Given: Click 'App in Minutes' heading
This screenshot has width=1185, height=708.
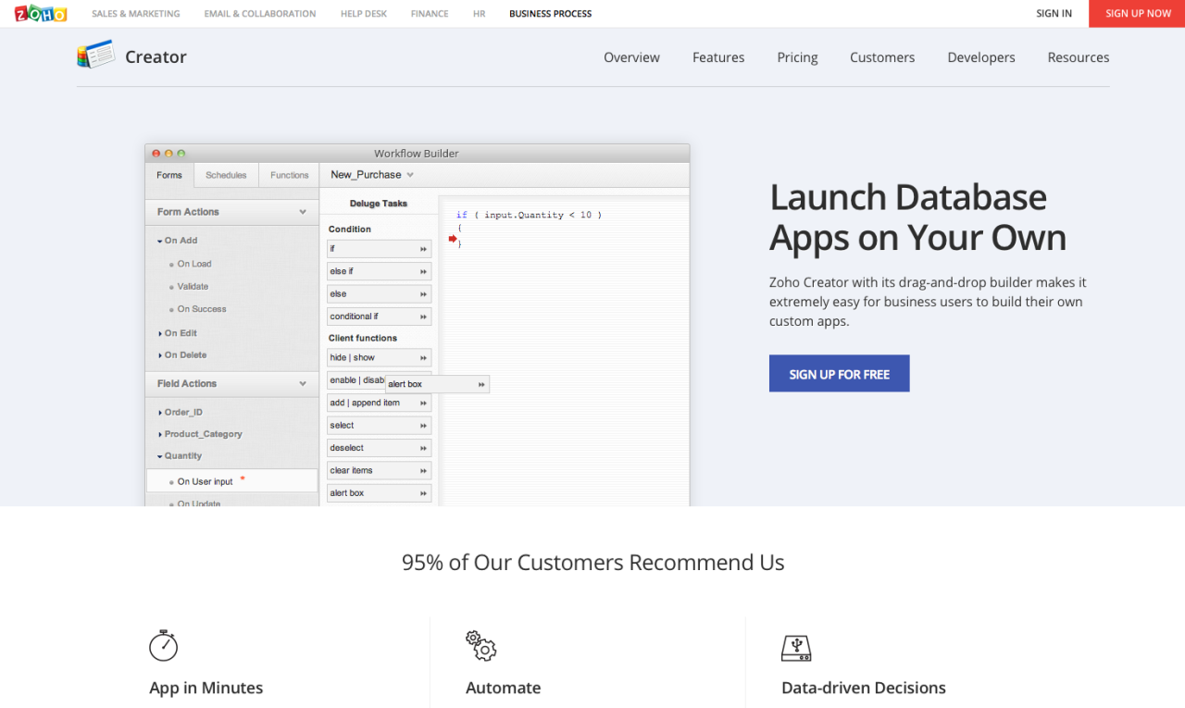Looking at the screenshot, I should [206, 688].
